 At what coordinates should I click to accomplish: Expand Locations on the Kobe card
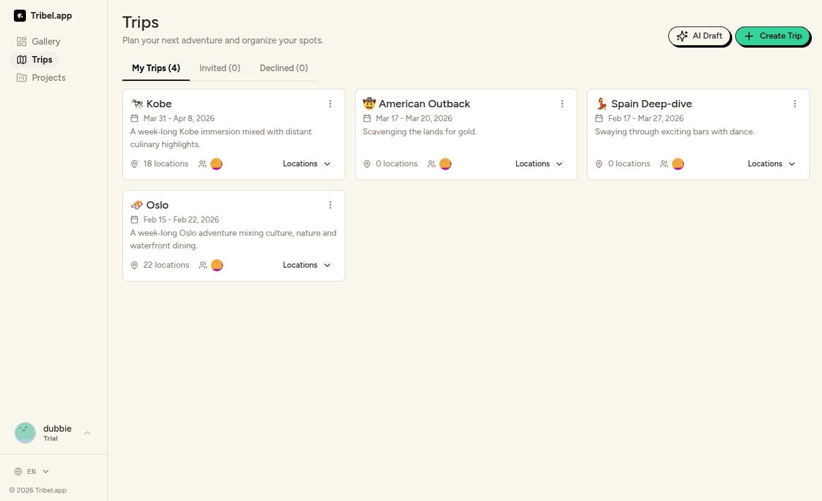coord(307,164)
